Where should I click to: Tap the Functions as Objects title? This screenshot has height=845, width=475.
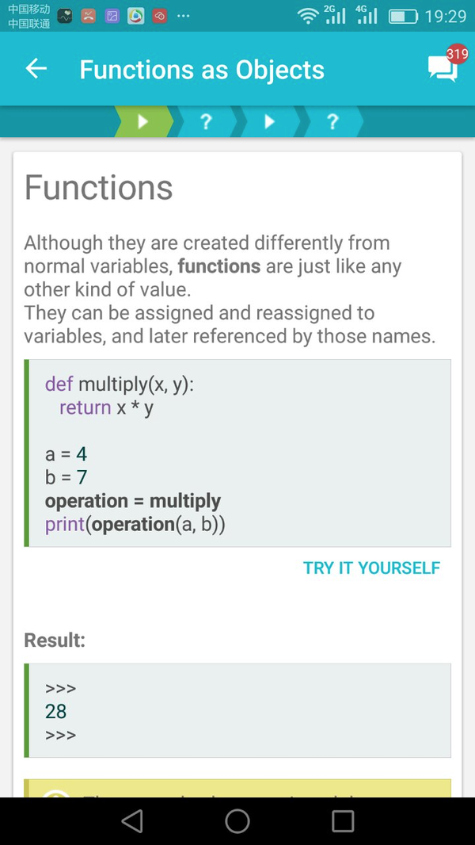coord(202,70)
